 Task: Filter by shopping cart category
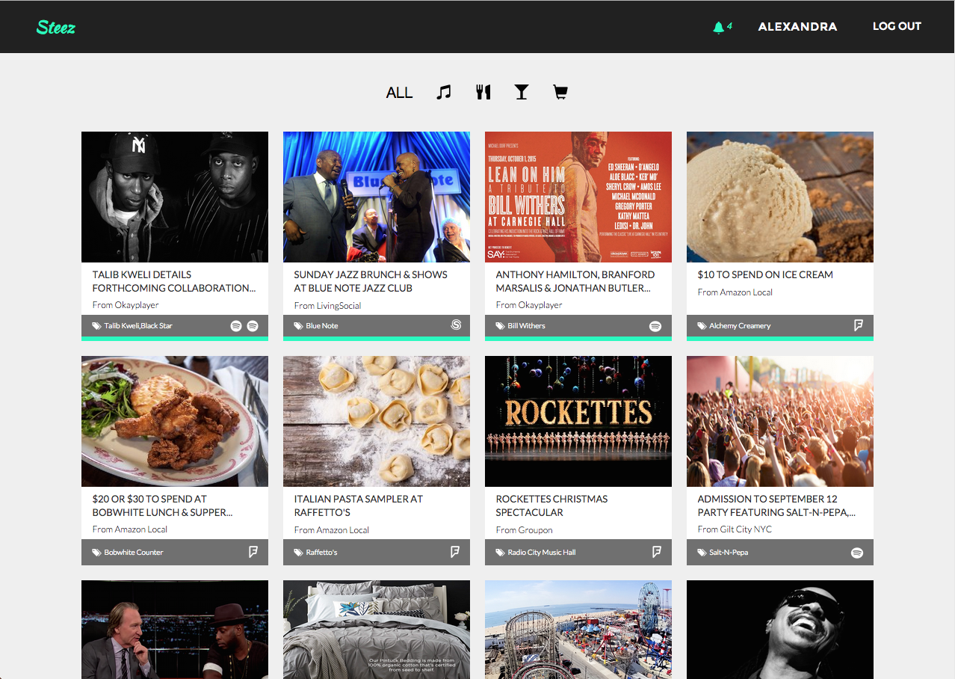coord(560,92)
